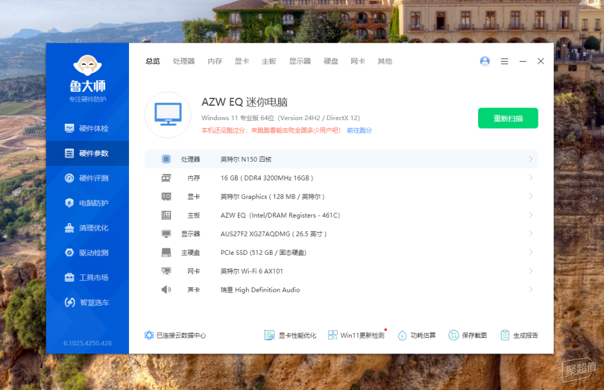Click 生成报告 to generate report
This screenshot has width=604, height=390.
[x=519, y=335]
